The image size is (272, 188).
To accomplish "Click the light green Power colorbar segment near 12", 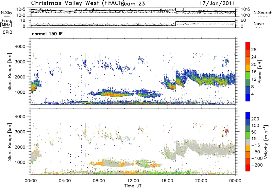I will (248, 75).
